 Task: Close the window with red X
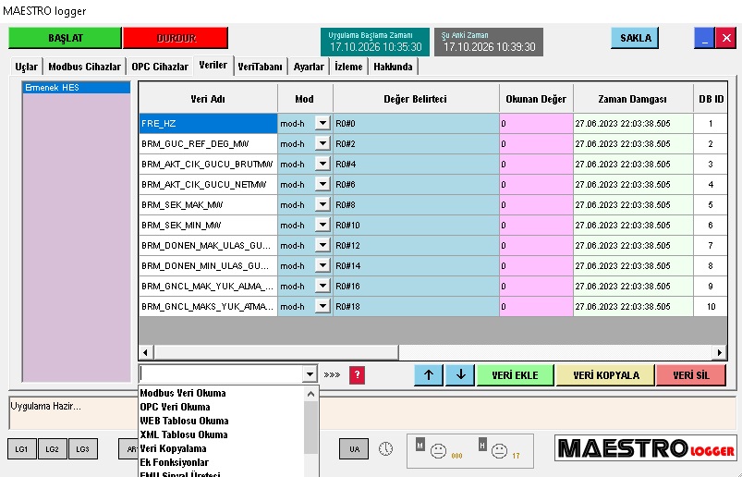[x=725, y=38]
